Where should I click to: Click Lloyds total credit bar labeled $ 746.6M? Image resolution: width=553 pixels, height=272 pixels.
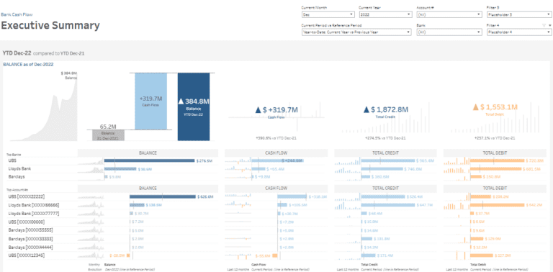tap(382, 169)
